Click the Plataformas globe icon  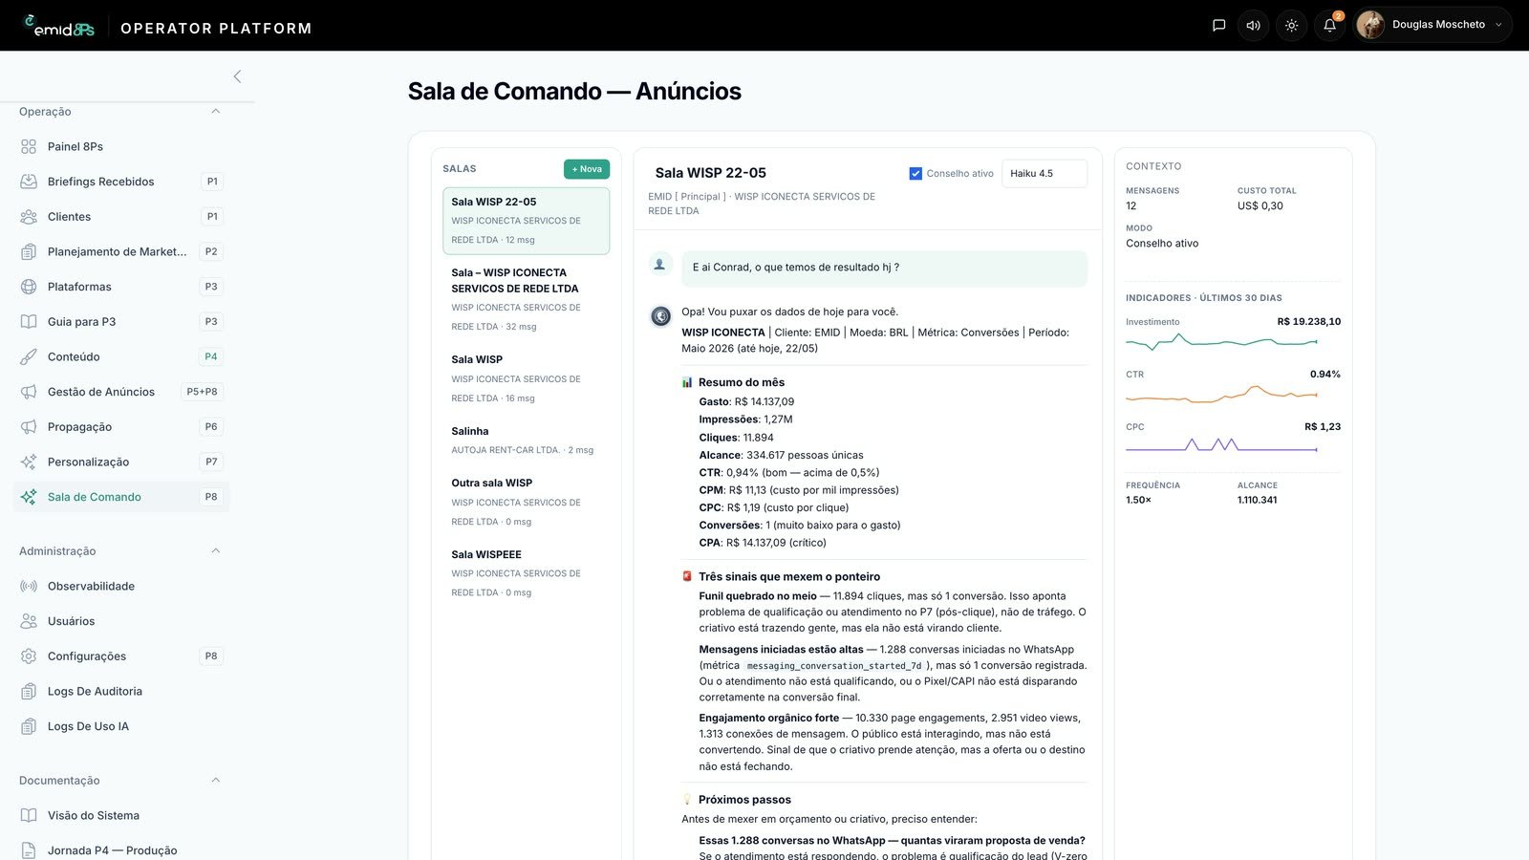[29, 287]
